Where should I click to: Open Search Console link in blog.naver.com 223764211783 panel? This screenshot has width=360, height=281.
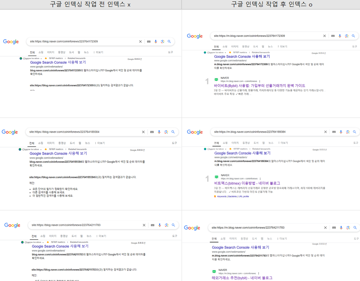[x=60, y=246]
